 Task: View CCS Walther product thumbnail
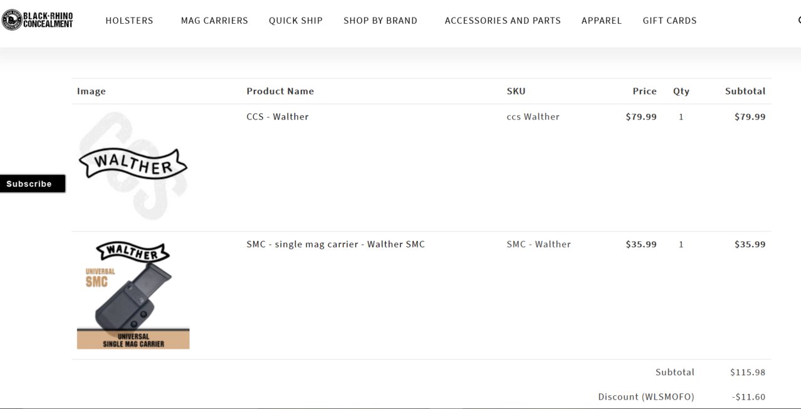coord(133,166)
